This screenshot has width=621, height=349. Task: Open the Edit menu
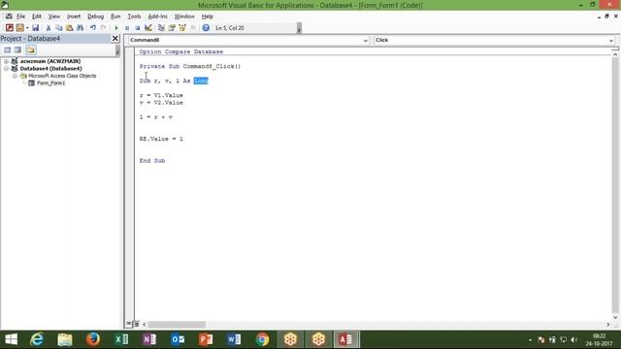37,16
